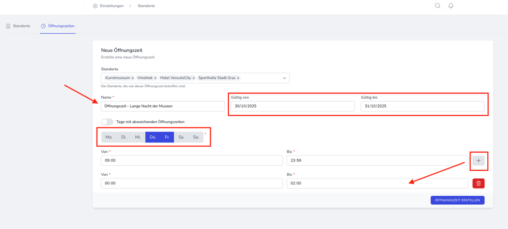Viewport: 508px width, 229px height.
Task: Click into the Name text field
Action: [163, 106]
